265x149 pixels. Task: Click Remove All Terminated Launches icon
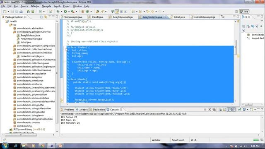tap(214, 109)
